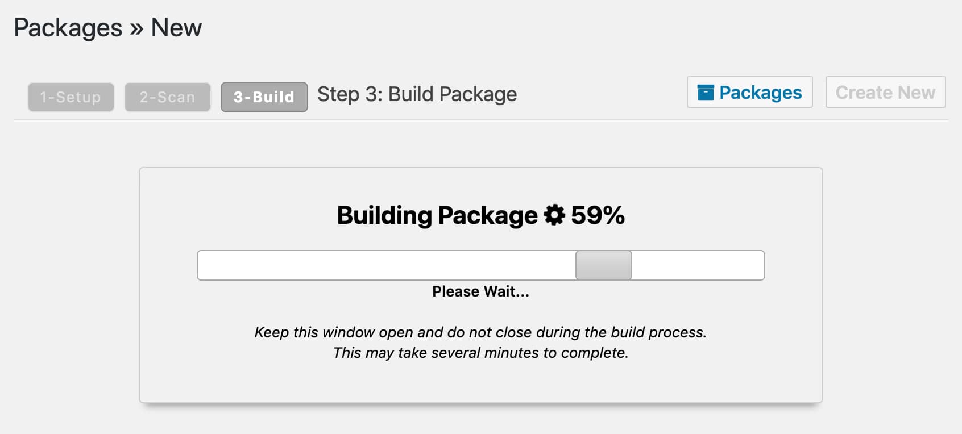Click the 'Packages » New' page heading
The image size is (962, 434).
107,28
